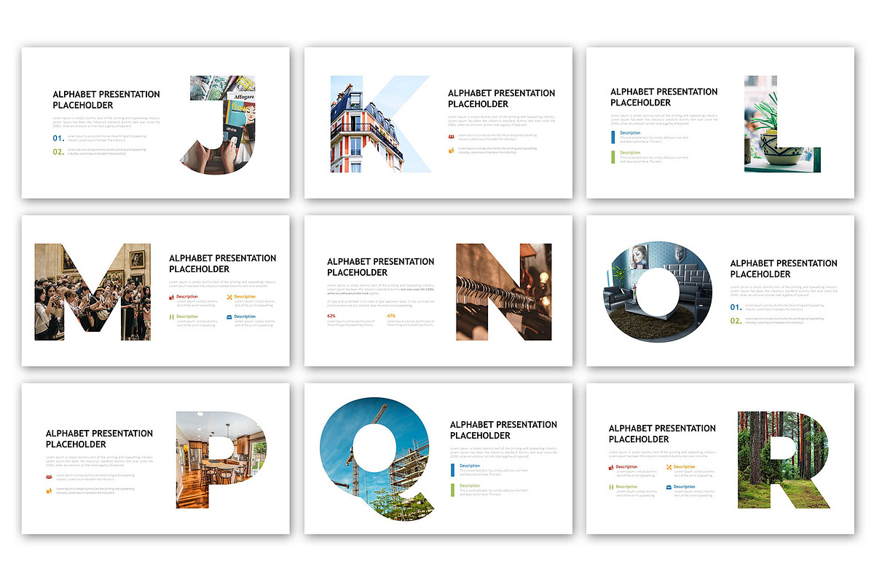Click the red thumbs-up icon on the M slide
This screenshot has width=874, height=582.
click(x=172, y=297)
